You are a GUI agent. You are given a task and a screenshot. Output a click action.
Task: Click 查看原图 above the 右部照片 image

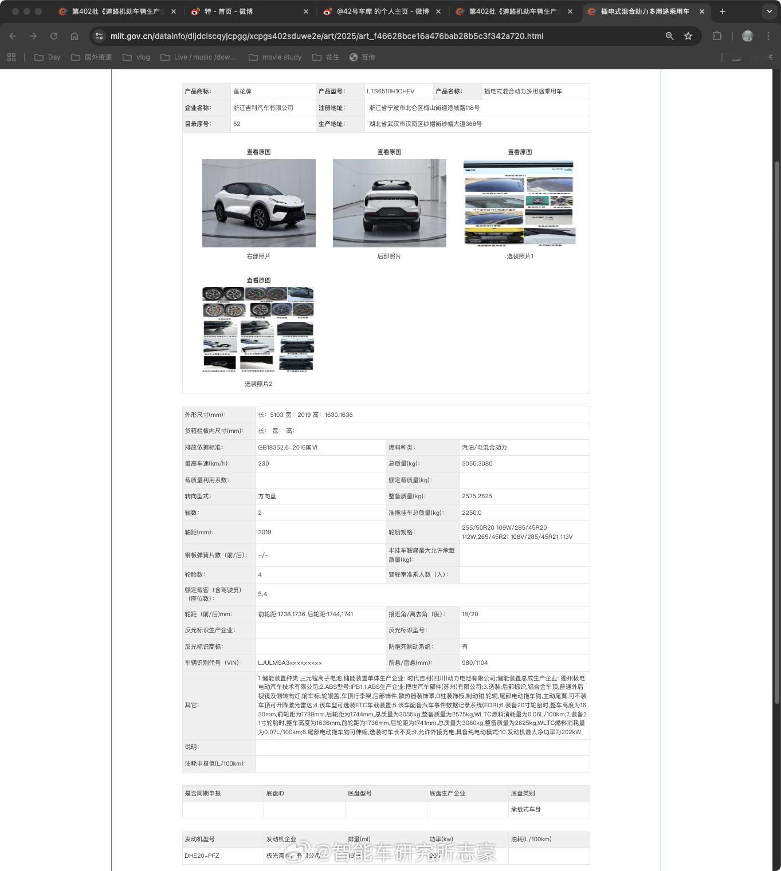point(258,152)
